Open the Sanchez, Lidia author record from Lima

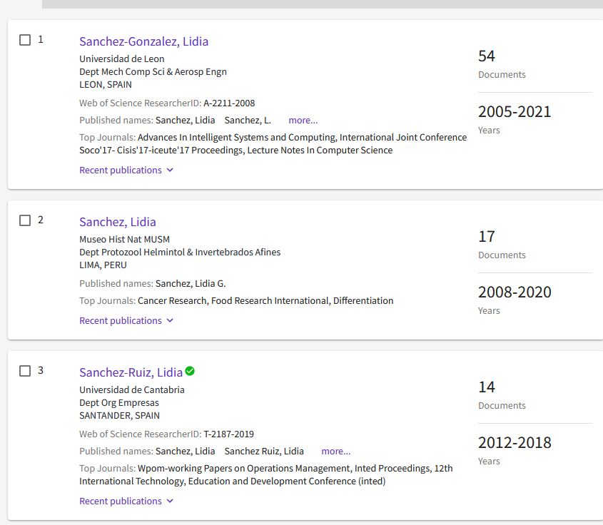click(x=117, y=222)
